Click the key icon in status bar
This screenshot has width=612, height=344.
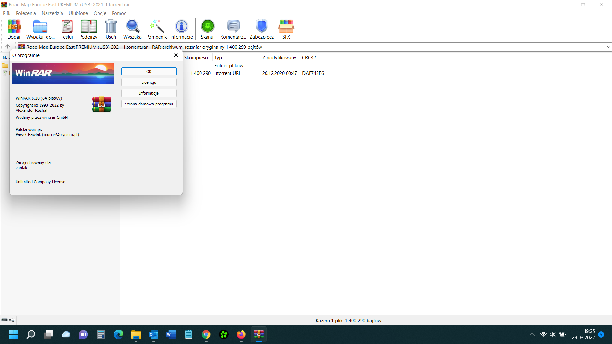click(x=12, y=320)
